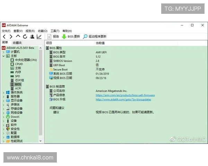Screen dimensions: 208x166
Task: Open the 收藏(O) menu
Action: 43,31
